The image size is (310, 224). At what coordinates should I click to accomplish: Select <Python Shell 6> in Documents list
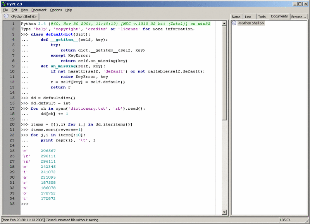tap(251, 23)
